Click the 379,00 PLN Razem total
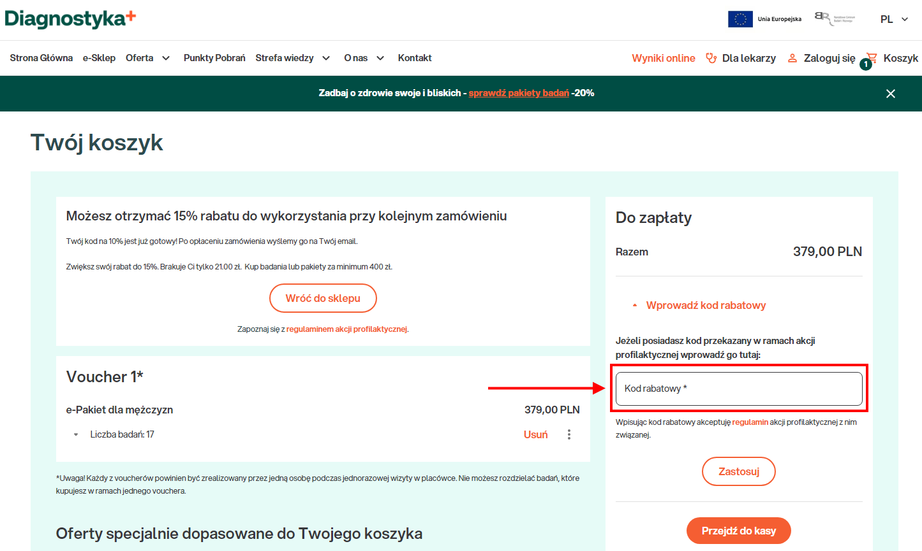 point(827,252)
